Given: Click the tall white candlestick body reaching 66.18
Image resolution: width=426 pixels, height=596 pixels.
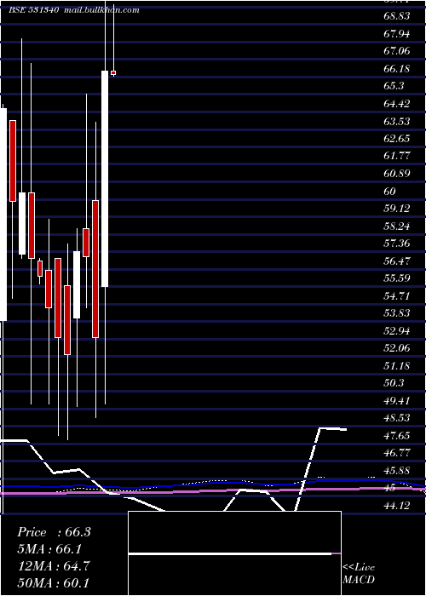Looking at the screenshot, I should (x=105, y=179).
